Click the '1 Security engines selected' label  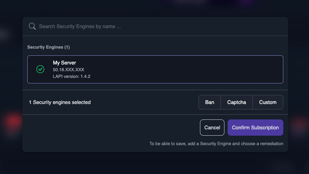[60, 102]
